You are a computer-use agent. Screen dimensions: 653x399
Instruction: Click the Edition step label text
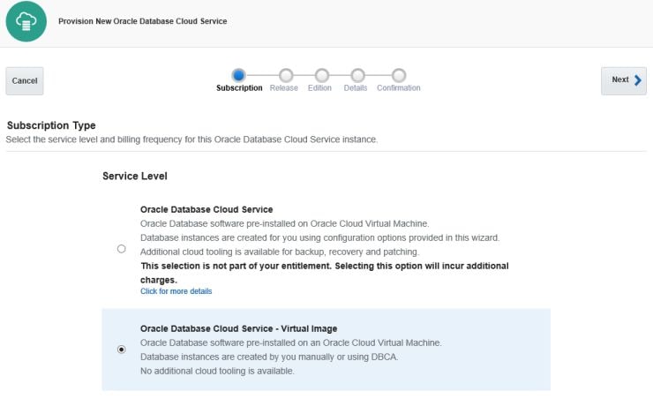coord(319,88)
